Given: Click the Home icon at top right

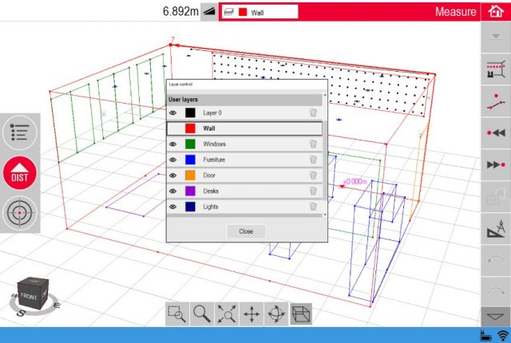Looking at the screenshot, I should click(x=495, y=11).
